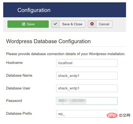Click Save & Close button
The height and width of the screenshot is (124, 133).
(x=68, y=24)
